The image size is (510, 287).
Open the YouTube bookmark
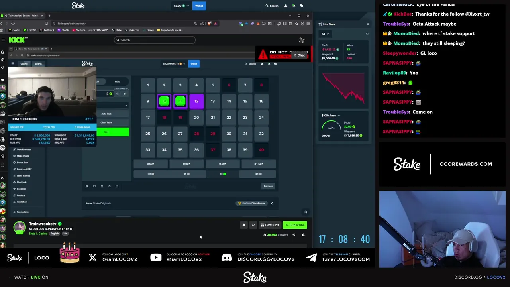(79, 30)
